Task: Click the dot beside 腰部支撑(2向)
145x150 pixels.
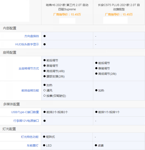Action: (44, 76)
